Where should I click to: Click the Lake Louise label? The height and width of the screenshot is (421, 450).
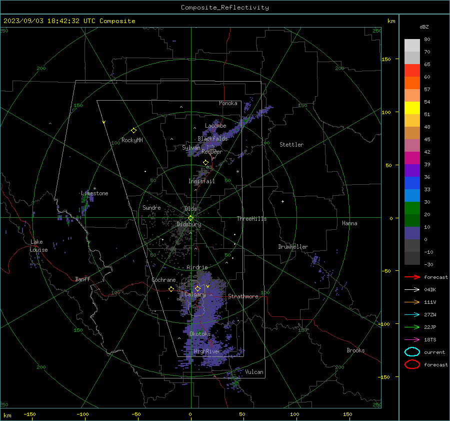click(38, 246)
